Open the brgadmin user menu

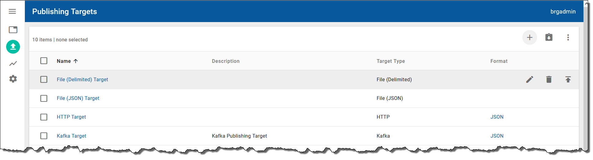tap(563, 12)
